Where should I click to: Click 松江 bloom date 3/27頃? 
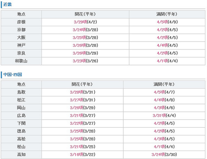click(76, 100)
